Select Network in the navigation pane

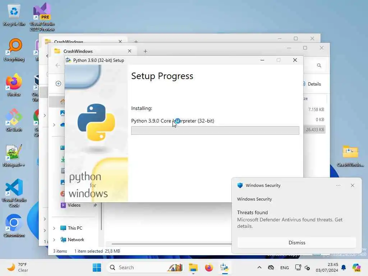(x=76, y=240)
